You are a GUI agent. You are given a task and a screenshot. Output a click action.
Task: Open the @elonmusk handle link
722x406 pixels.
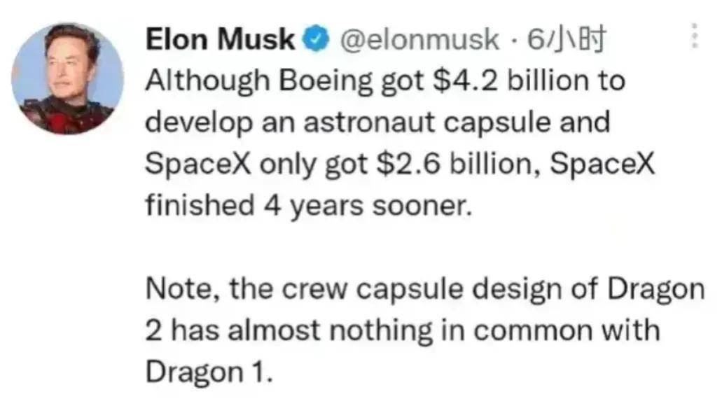[x=419, y=40]
